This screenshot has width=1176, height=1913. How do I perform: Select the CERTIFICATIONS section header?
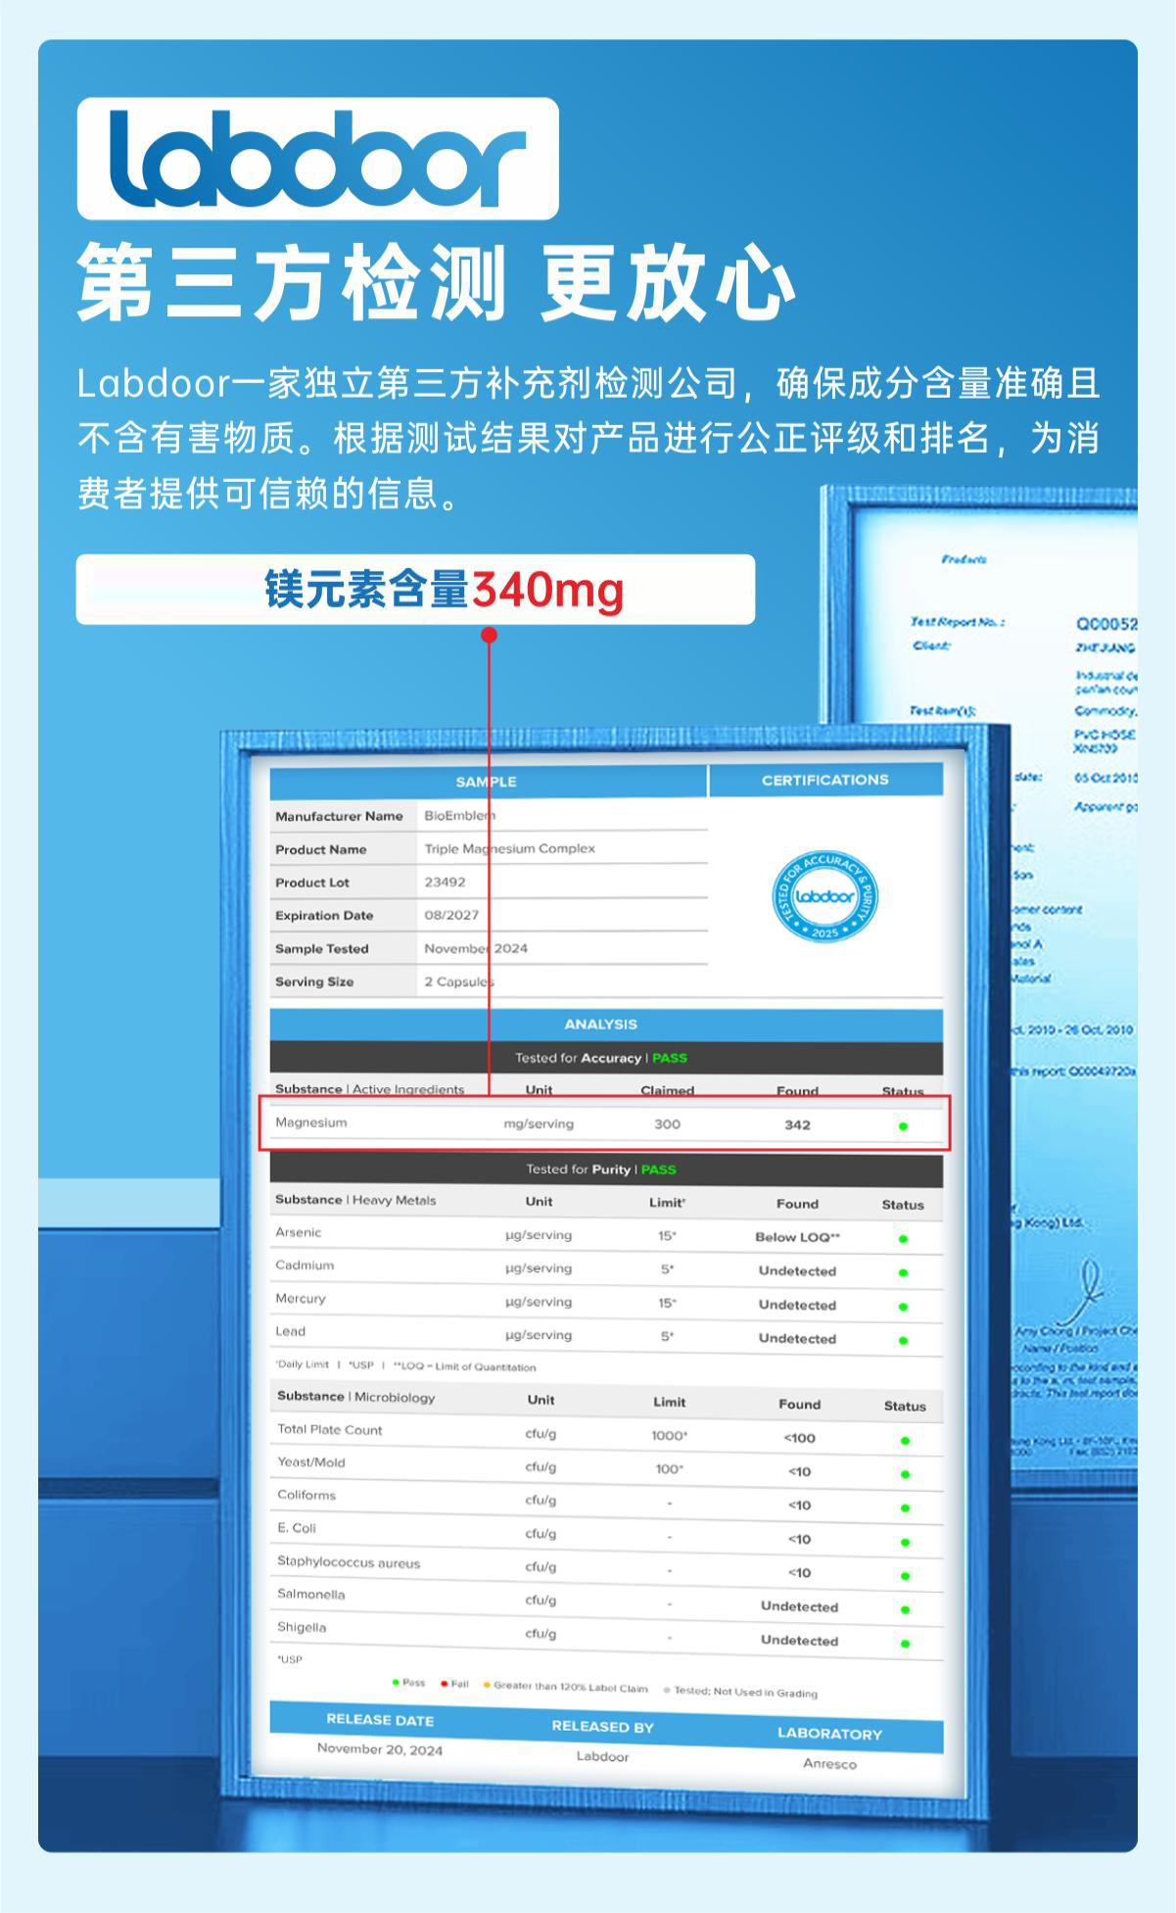(825, 780)
